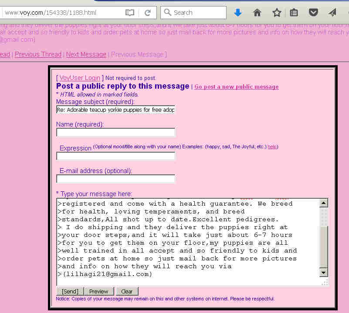Click the paper plane send icon

tap(332, 13)
